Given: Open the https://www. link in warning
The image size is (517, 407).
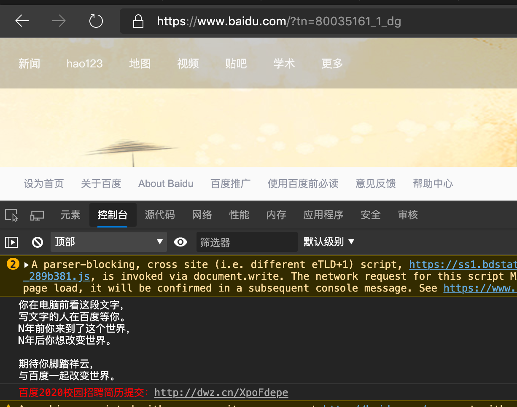Looking at the screenshot, I should [480, 288].
